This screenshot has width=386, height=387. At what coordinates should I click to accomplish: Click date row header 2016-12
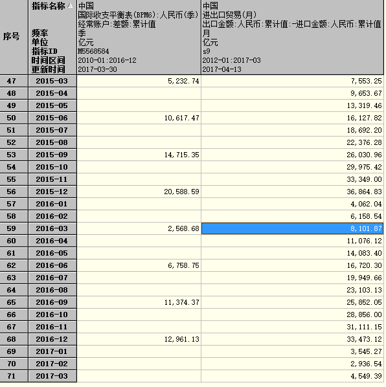point(52,339)
